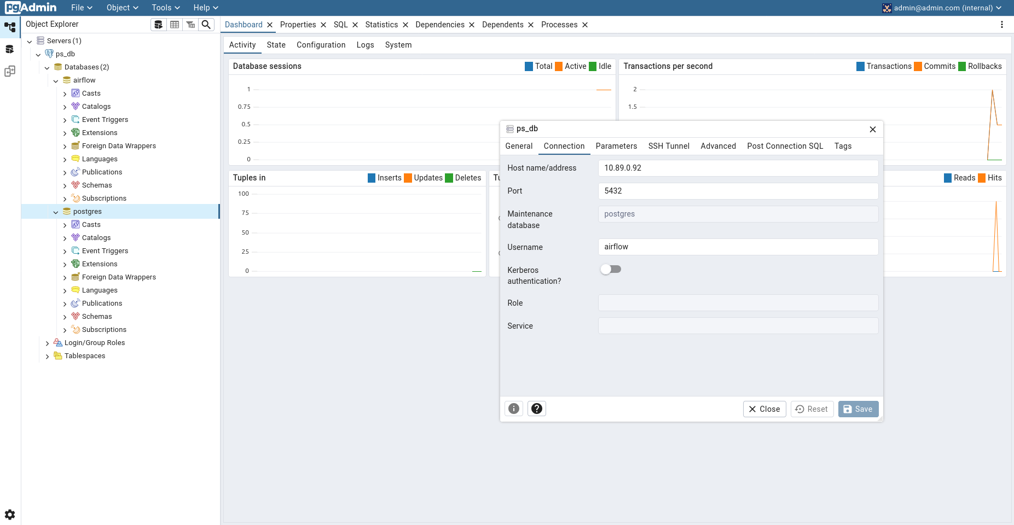Close the Processes tab
Image resolution: width=1014 pixels, height=525 pixels.
(585, 25)
